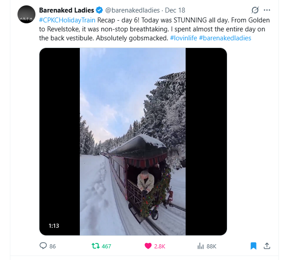Open the #CPKCHolidayTrain hashtag

pyautogui.click(x=67, y=20)
